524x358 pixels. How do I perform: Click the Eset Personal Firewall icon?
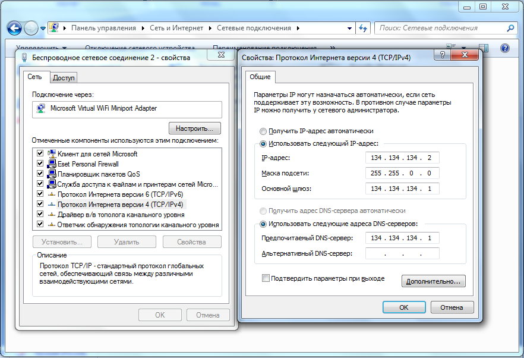(x=52, y=164)
